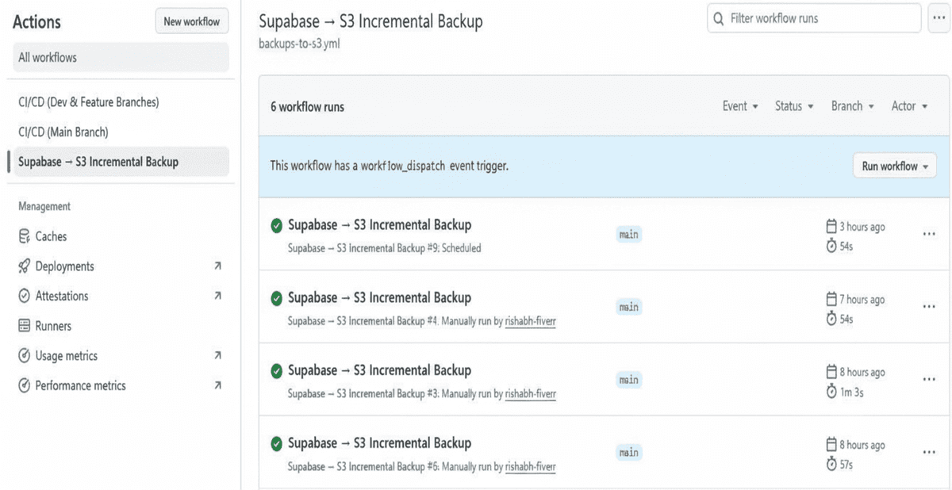The height and width of the screenshot is (490, 952).
Task: Open rishabh-fiverr link on run #3
Action: pyautogui.click(x=531, y=393)
